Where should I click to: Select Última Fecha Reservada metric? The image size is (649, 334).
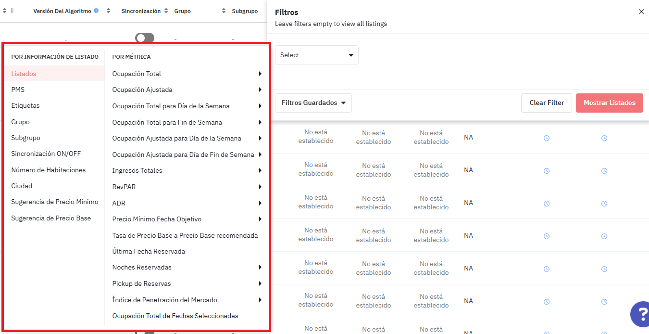(149, 251)
